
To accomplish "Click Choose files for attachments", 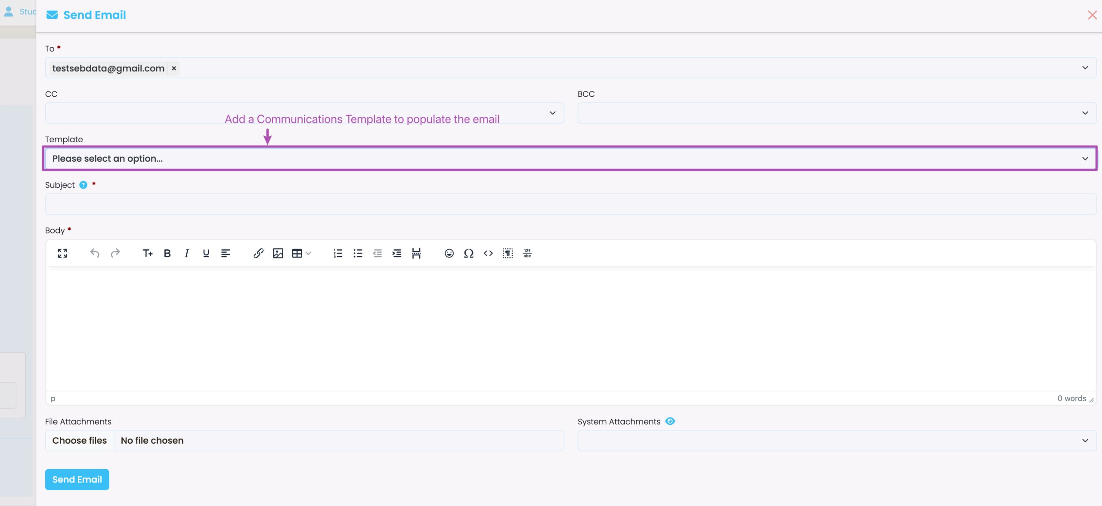I will [80, 441].
